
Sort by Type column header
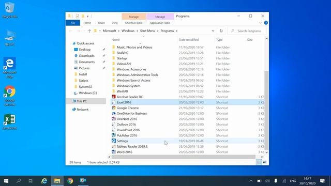219,40
